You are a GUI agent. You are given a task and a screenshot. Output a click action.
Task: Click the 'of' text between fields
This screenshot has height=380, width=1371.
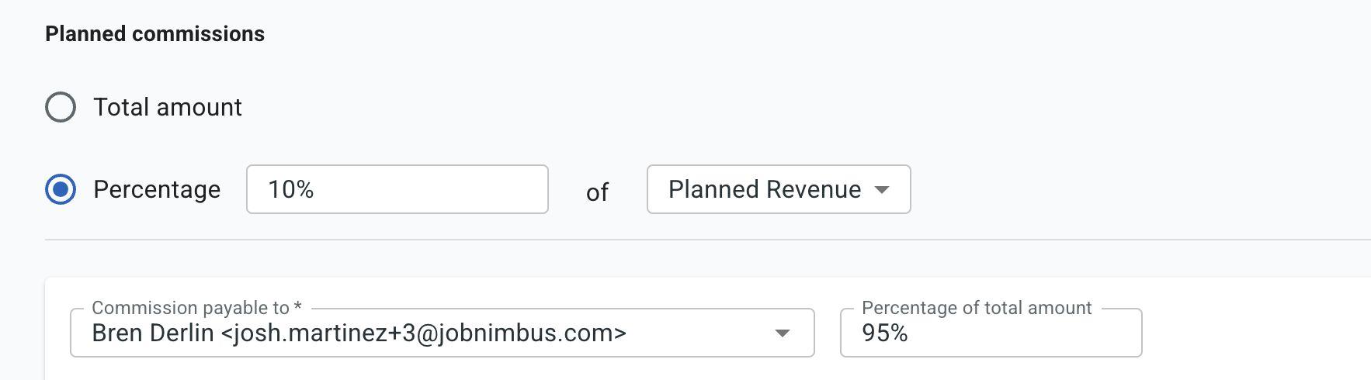click(597, 192)
